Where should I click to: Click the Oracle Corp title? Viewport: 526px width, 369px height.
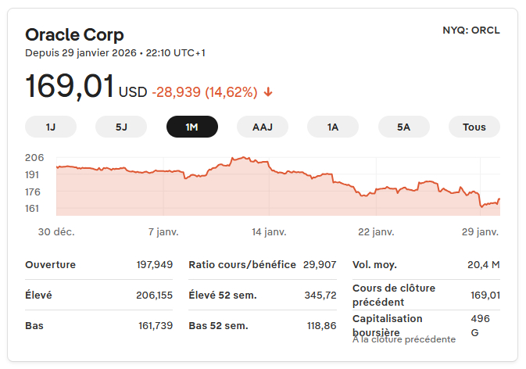click(x=74, y=34)
